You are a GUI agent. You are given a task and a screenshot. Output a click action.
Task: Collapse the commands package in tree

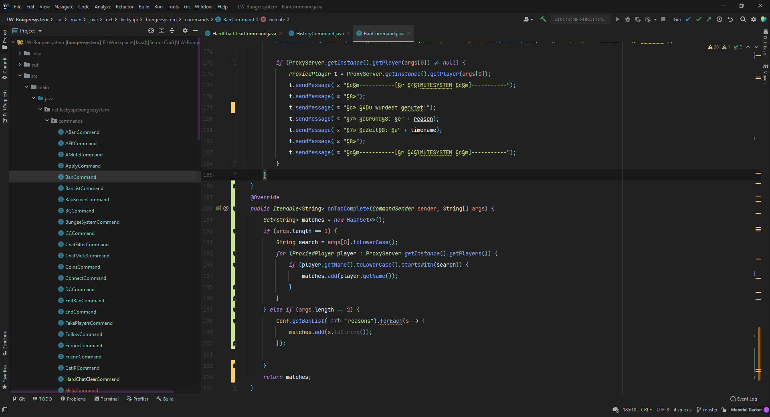[x=47, y=121]
